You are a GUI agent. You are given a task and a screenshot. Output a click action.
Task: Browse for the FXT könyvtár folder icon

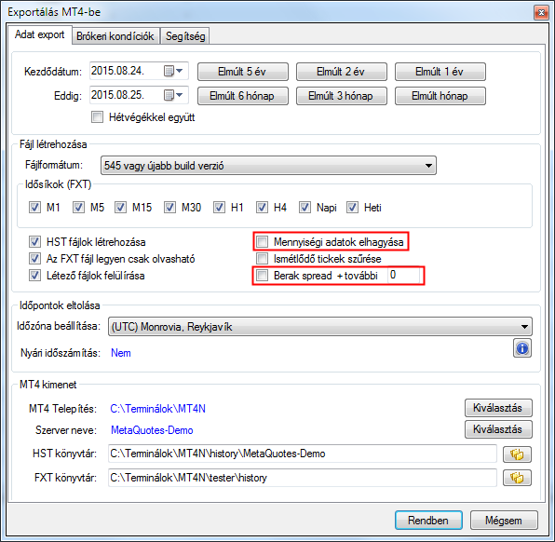click(x=517, y=478)
